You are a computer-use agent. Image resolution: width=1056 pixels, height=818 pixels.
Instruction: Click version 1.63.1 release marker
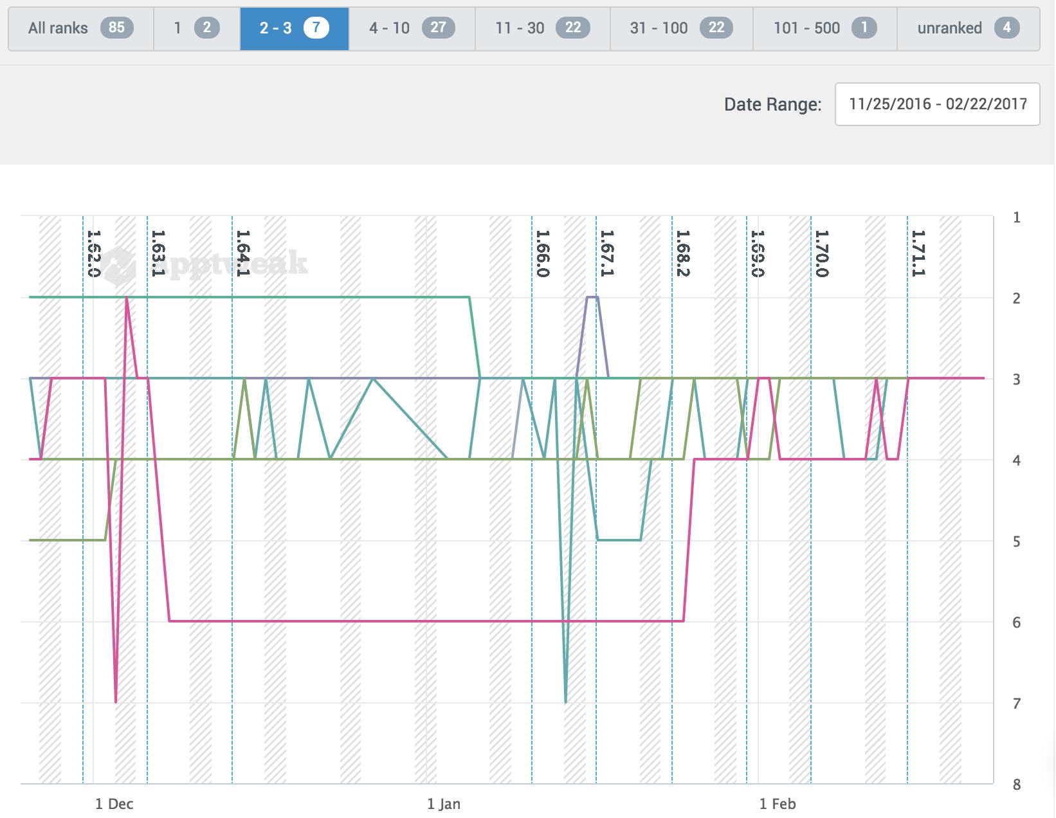158,253
